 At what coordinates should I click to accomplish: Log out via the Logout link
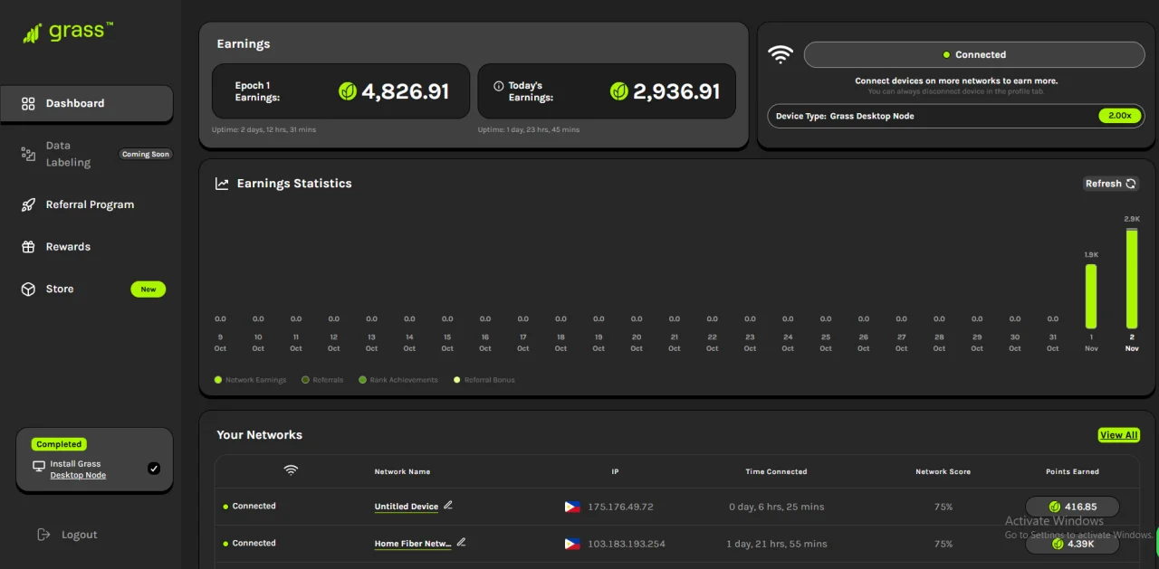pyautogui.click(x=79, y=535)
